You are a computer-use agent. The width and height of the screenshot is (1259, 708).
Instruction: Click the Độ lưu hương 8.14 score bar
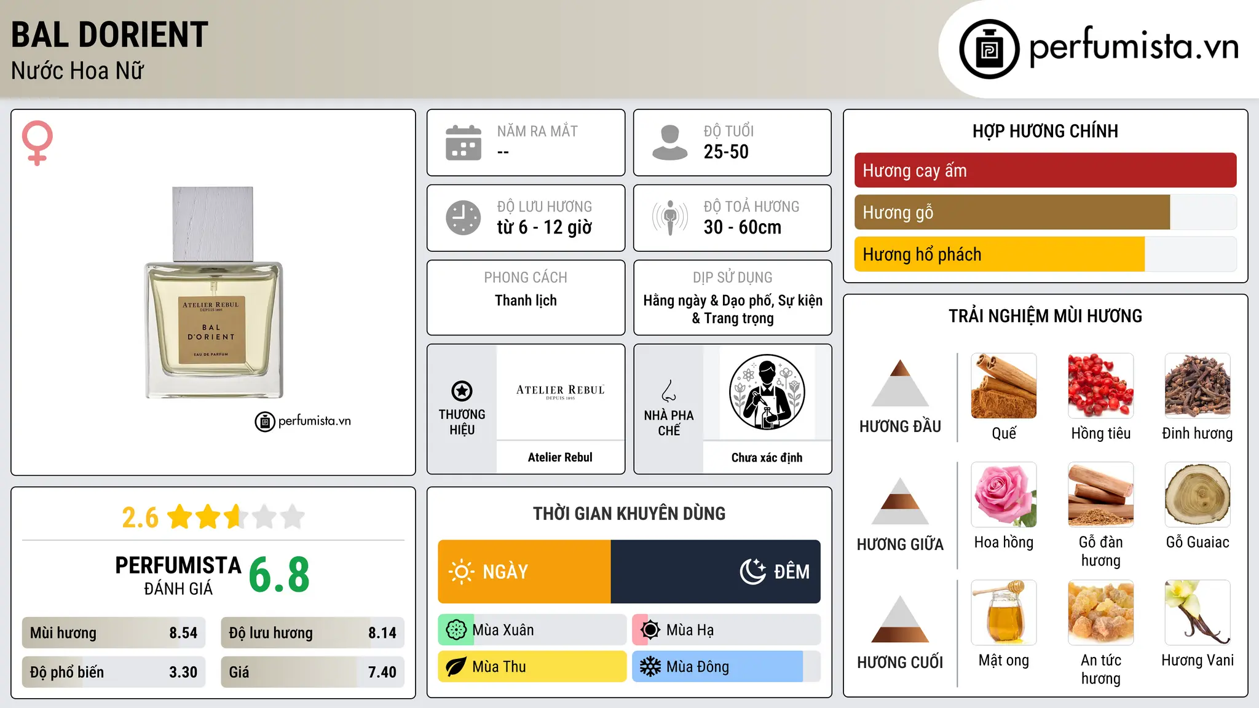tap(313, 633)
